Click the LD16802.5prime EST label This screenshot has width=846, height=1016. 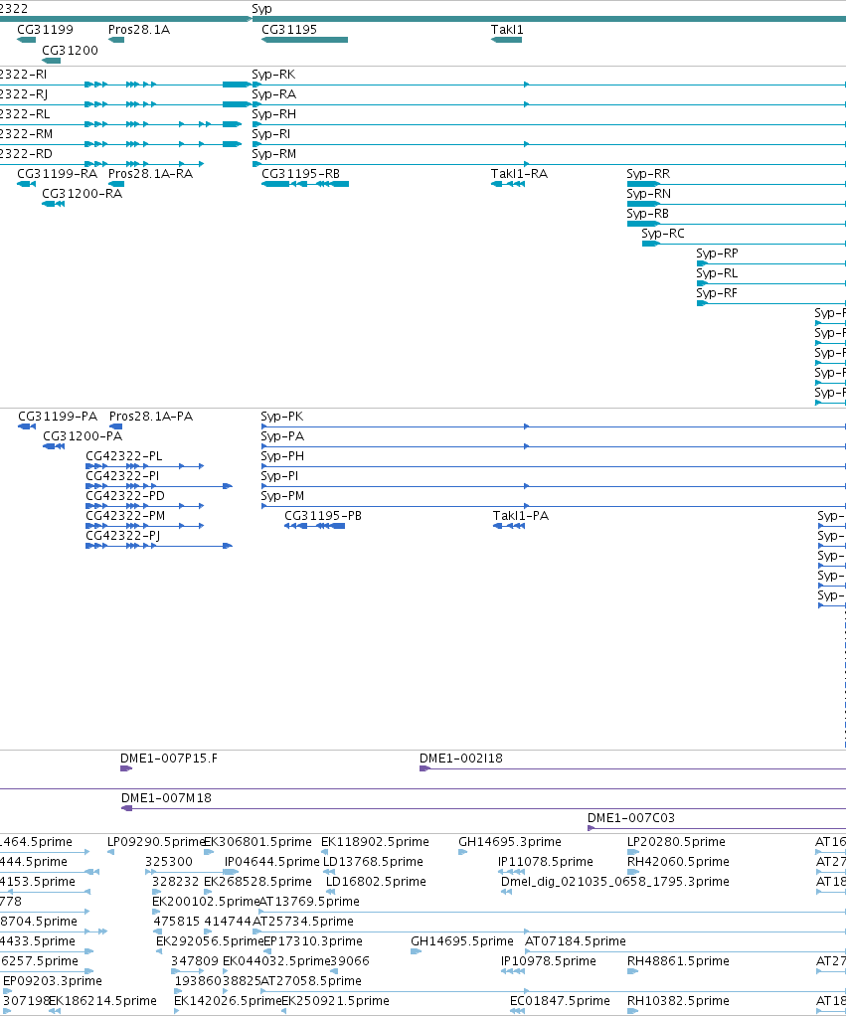(x=376, y=881)
